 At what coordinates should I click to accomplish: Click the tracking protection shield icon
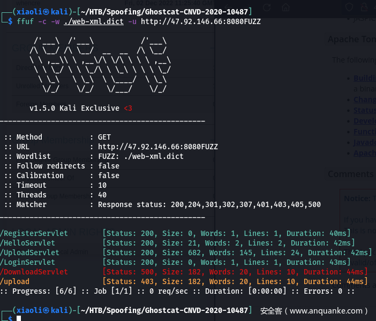click(x=349, y=7)
